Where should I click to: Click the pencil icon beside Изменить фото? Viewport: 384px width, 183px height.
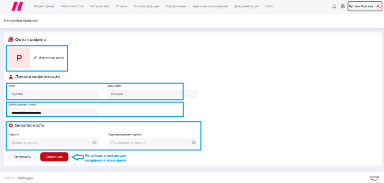click(35, 58)
